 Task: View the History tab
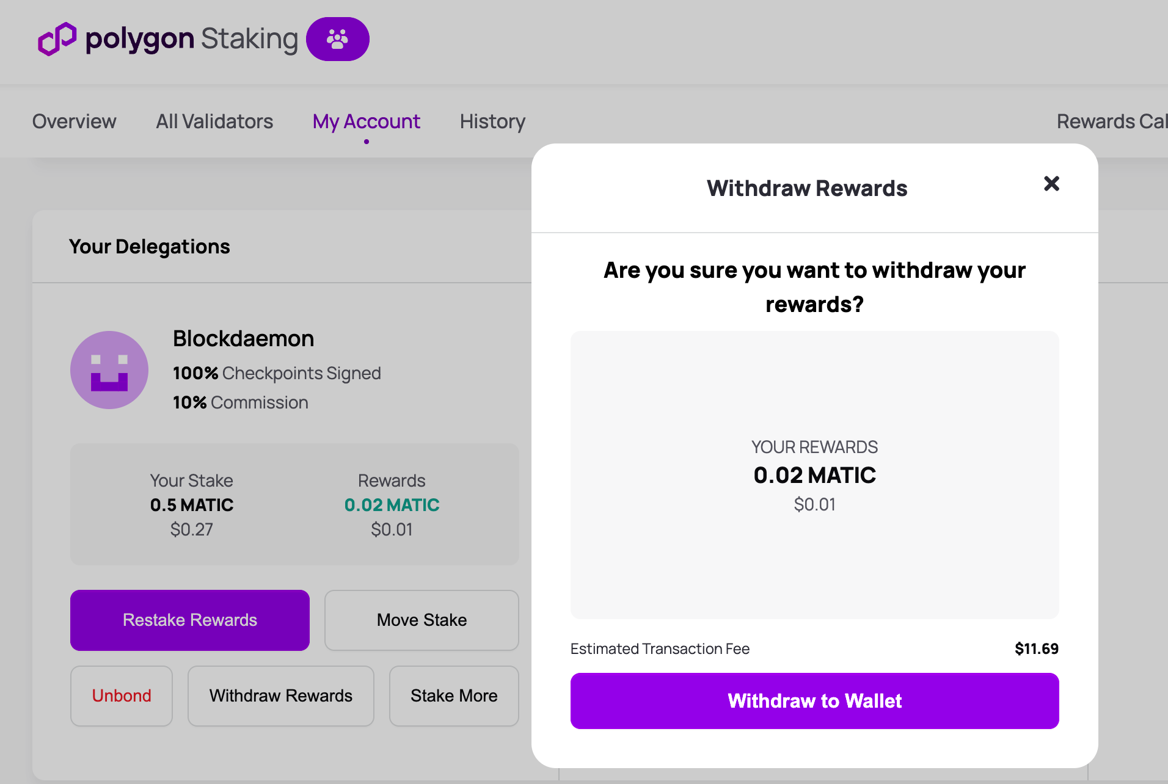point(492,122)
